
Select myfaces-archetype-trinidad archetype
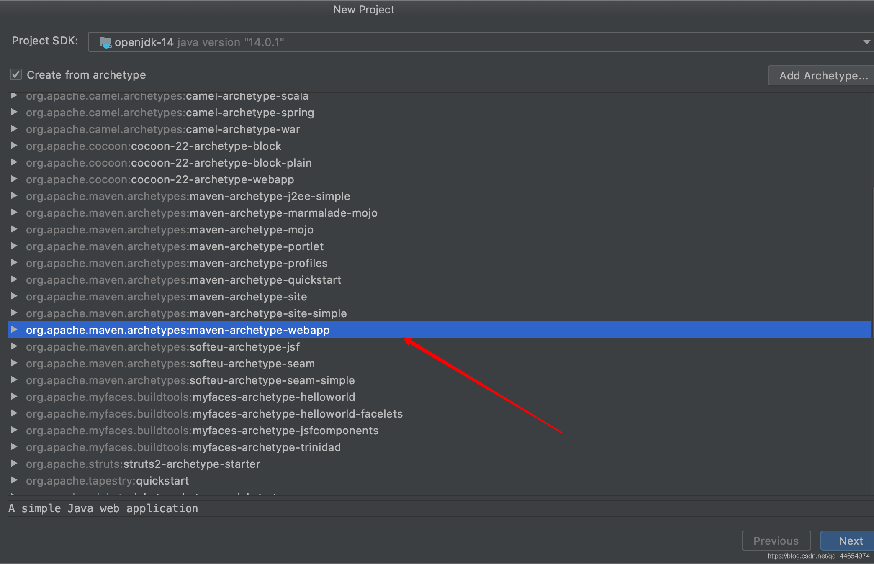[x=183, y=447]
